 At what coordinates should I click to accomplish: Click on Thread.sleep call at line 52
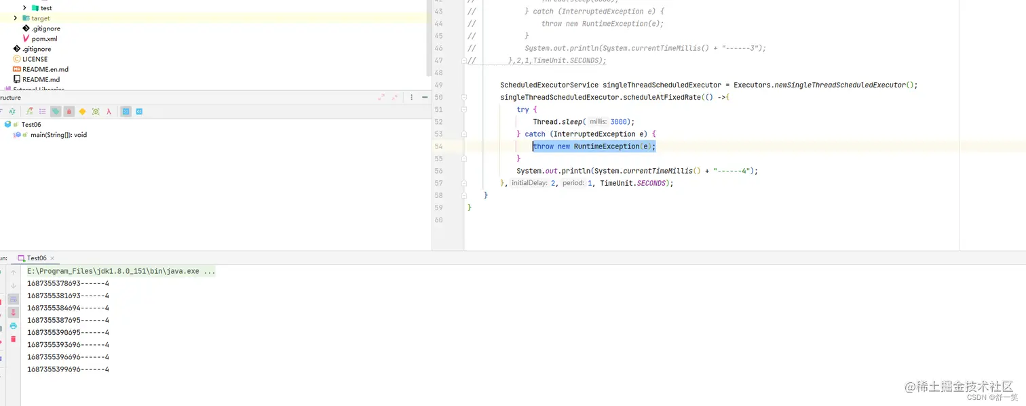(584, 122)
